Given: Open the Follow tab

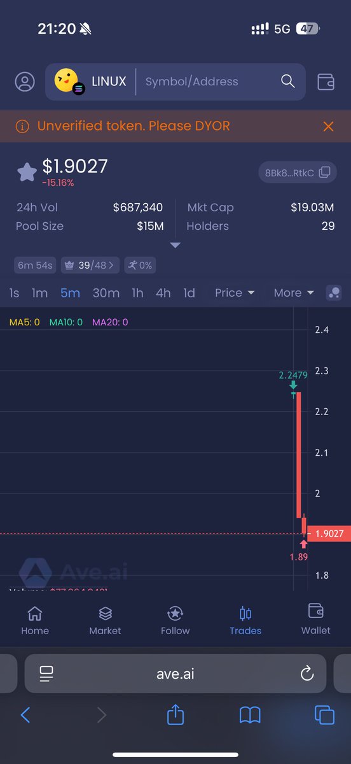Looking at the screenshot, I should (175, 620).
